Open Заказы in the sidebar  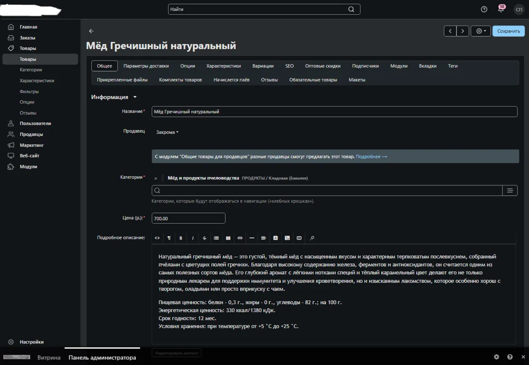coord(28,38)
